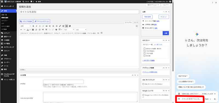
Task: Click the Gemini microphone icon
Action: (215, 99)
